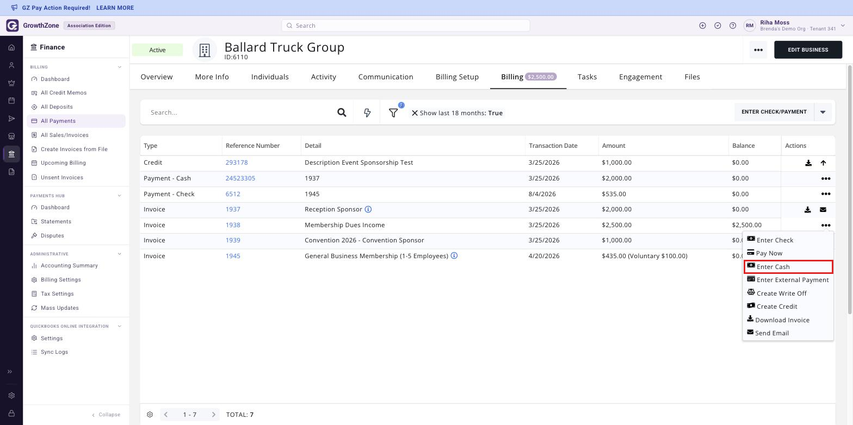Screen dimensions: 853x425
Task: Open the tasks checkmark icon in header
Action: [718, 26]
